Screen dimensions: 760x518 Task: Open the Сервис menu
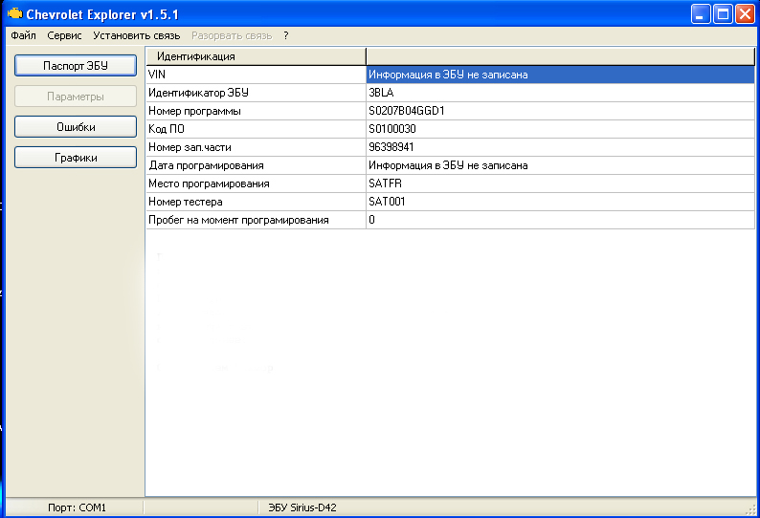[64, 35]
